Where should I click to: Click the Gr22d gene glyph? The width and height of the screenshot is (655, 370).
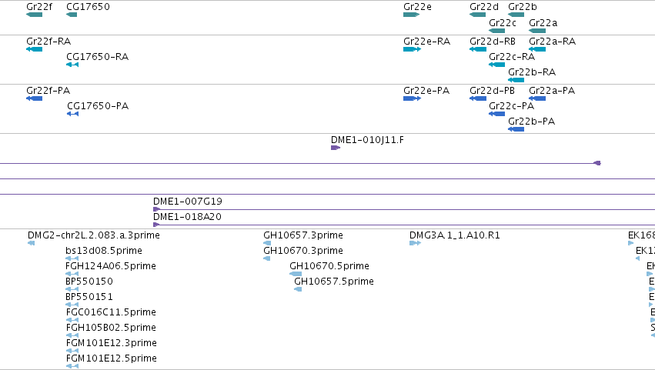point(477,15)
